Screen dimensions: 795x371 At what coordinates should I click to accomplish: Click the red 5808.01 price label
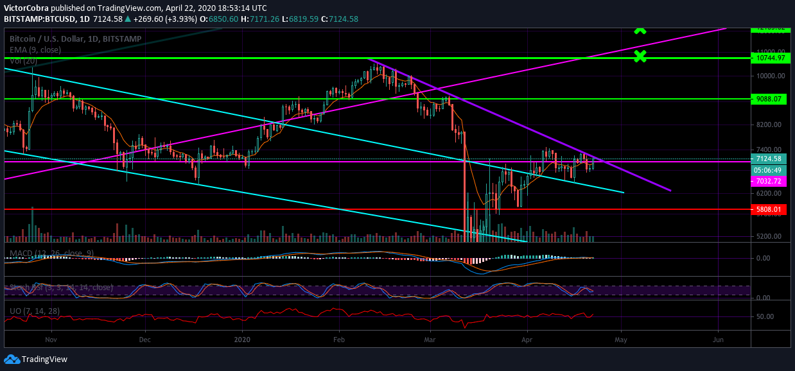769,209
